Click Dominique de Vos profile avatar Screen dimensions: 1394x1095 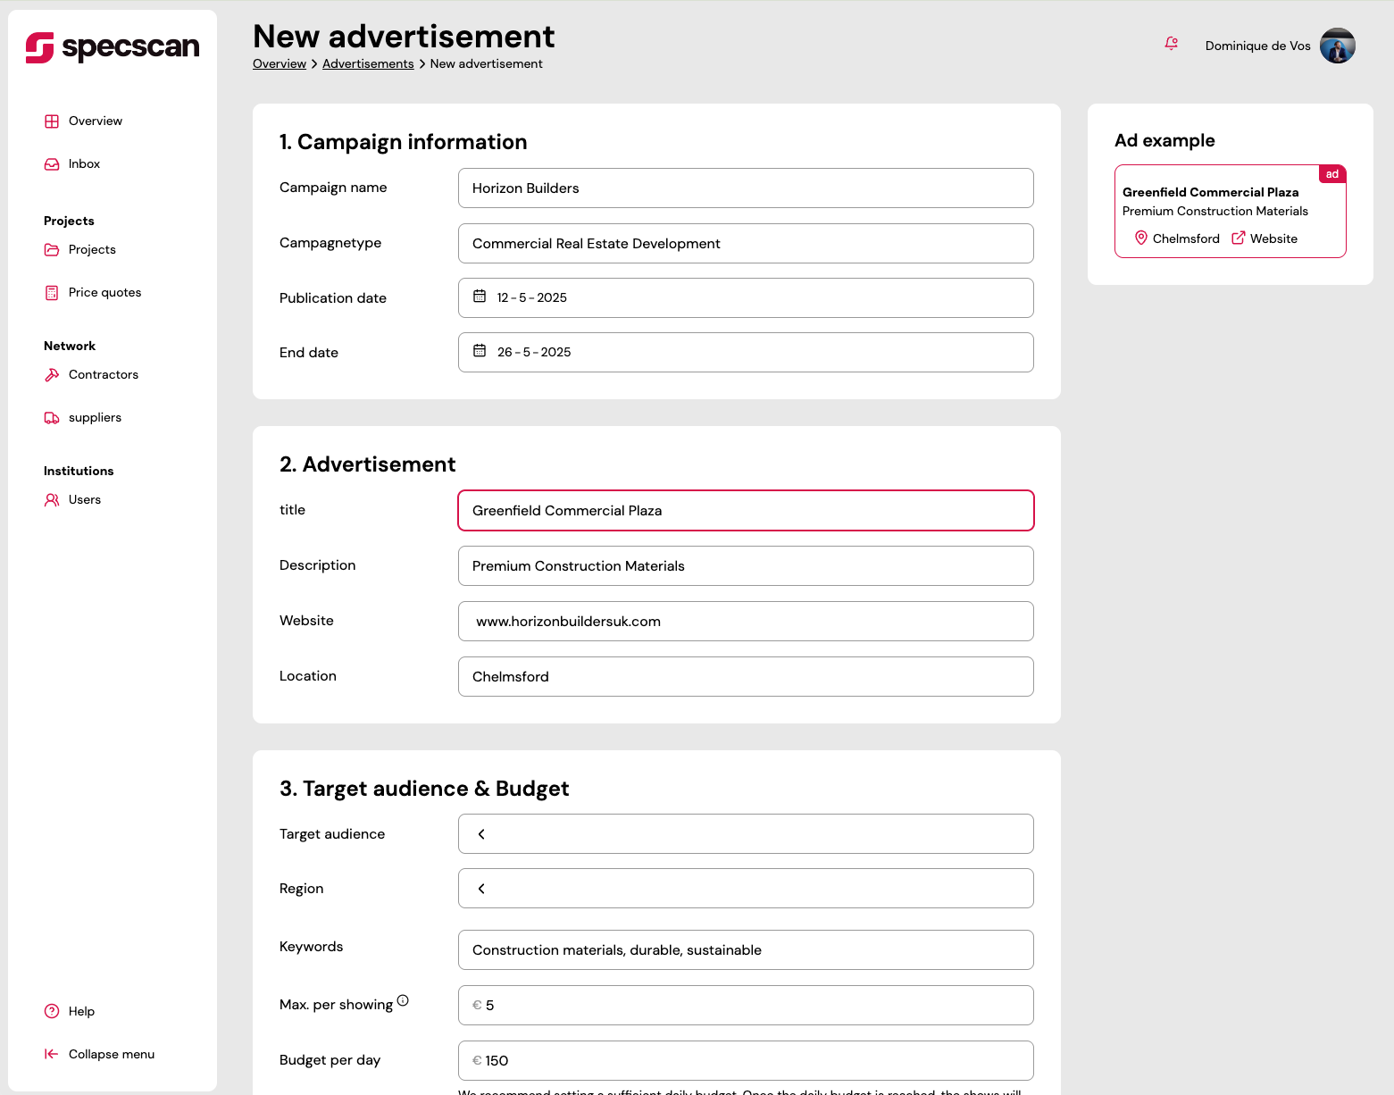pyautogui.click(x=1338, y=46)
